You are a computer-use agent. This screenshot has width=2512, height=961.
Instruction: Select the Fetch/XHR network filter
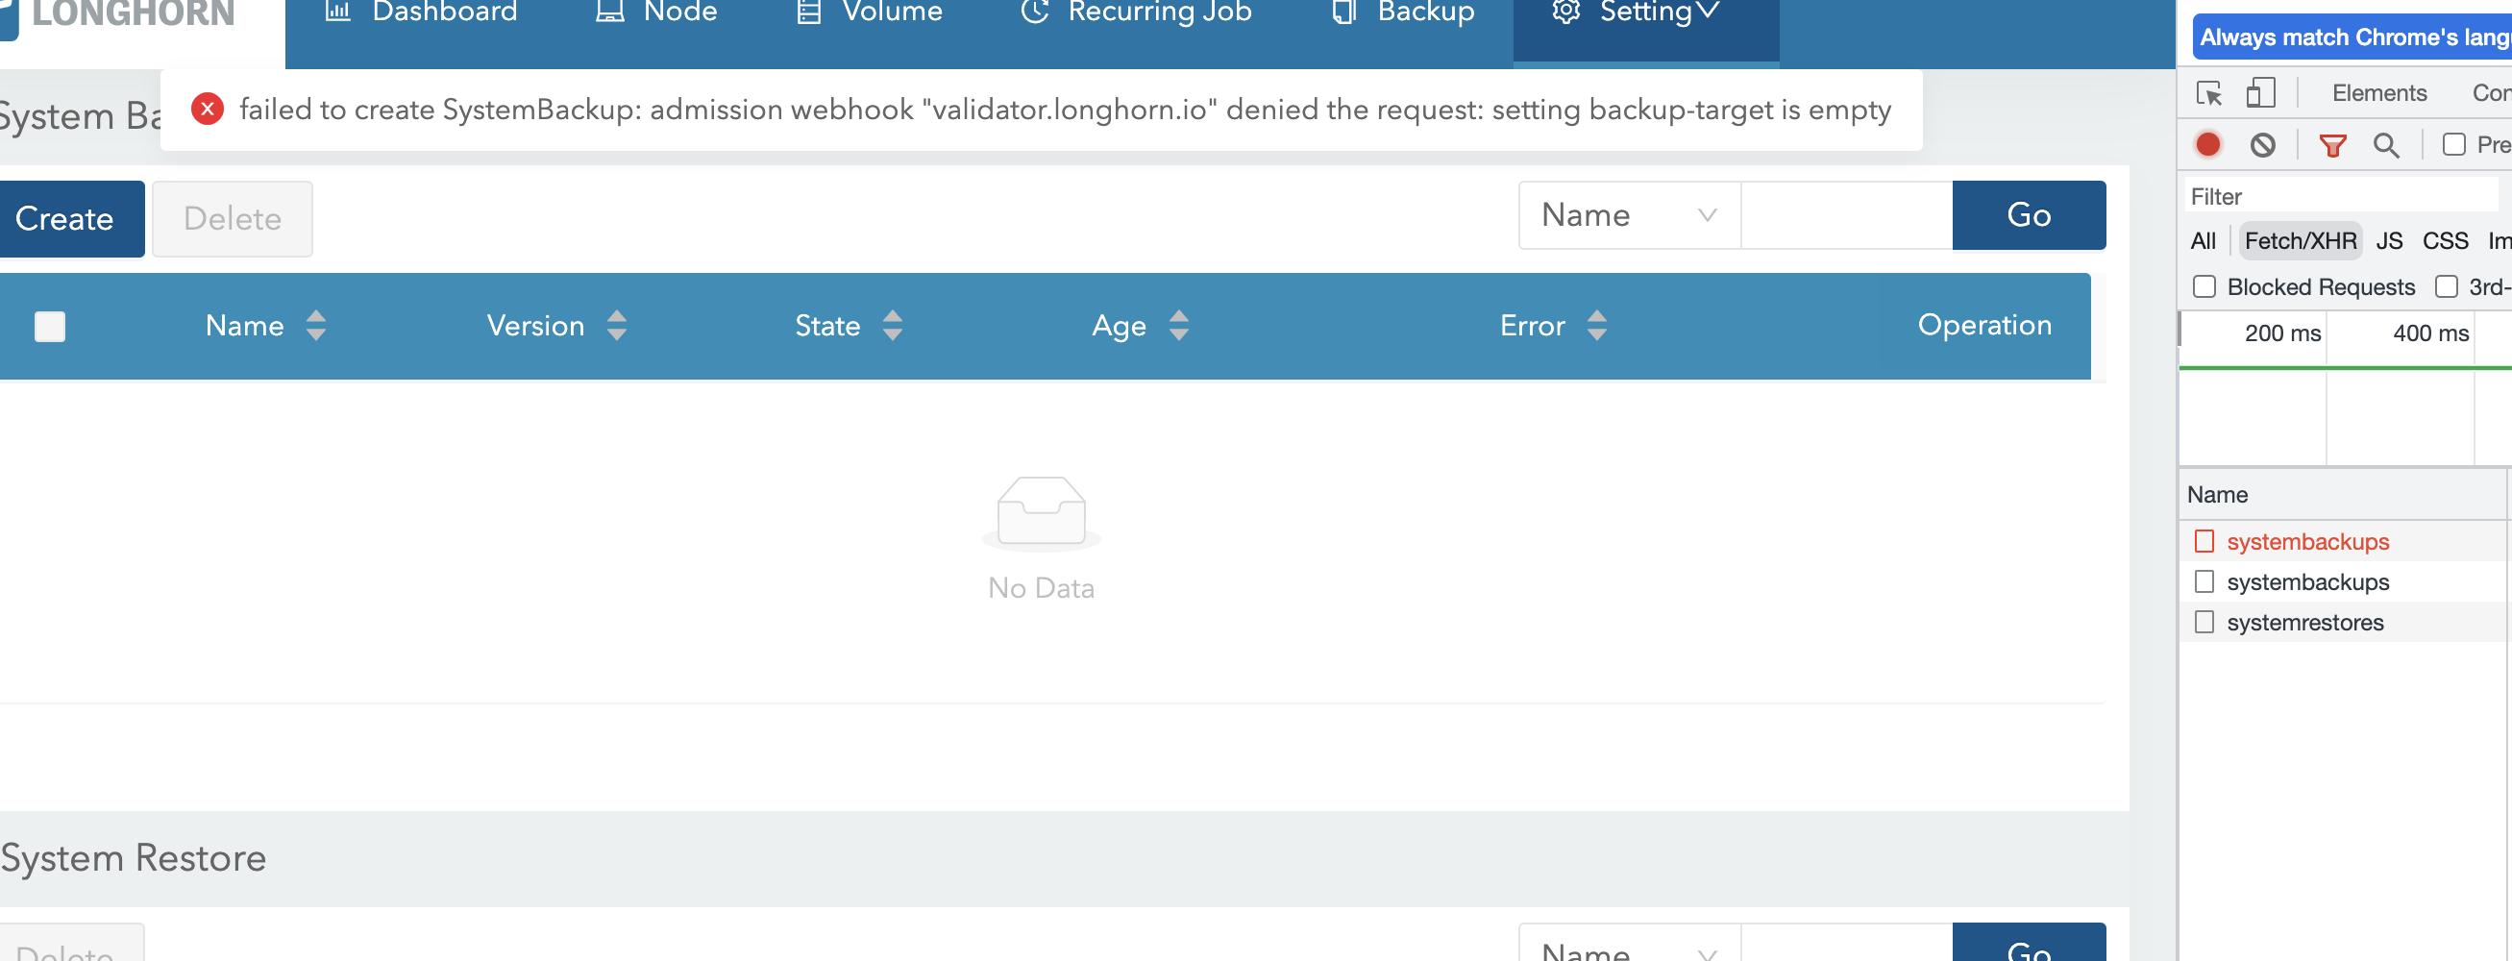(x=2300, y=240)
